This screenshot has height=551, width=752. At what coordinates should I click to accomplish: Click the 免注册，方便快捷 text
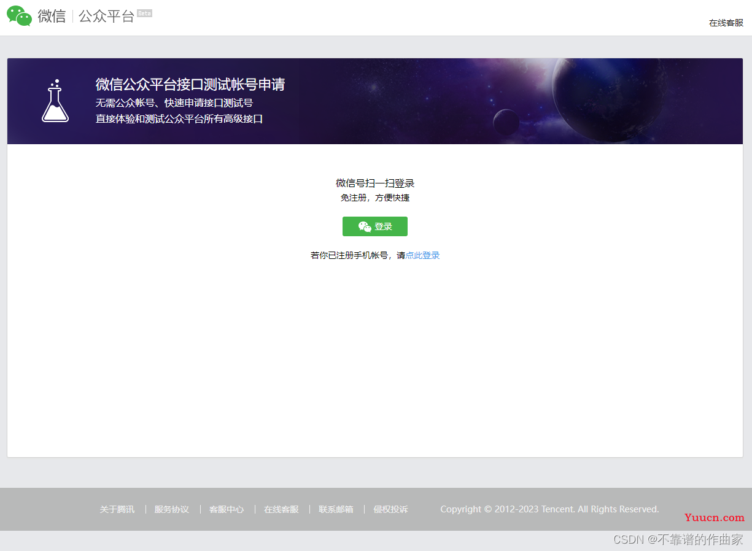coord(375,198)
